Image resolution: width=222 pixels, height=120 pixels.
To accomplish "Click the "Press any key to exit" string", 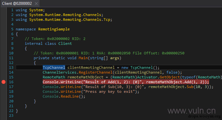I will tap(109, 92).
